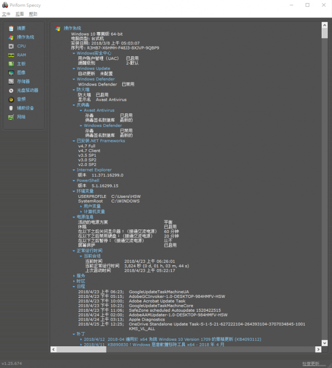Expand the KB890830 patch entry
The image size is (332, 368).
tap(81, 344)
